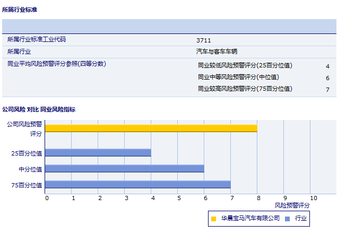Click the blue legend swatch for 行业
The width and height of the screenshot is (346, 233).
click(x=287, y=219)
